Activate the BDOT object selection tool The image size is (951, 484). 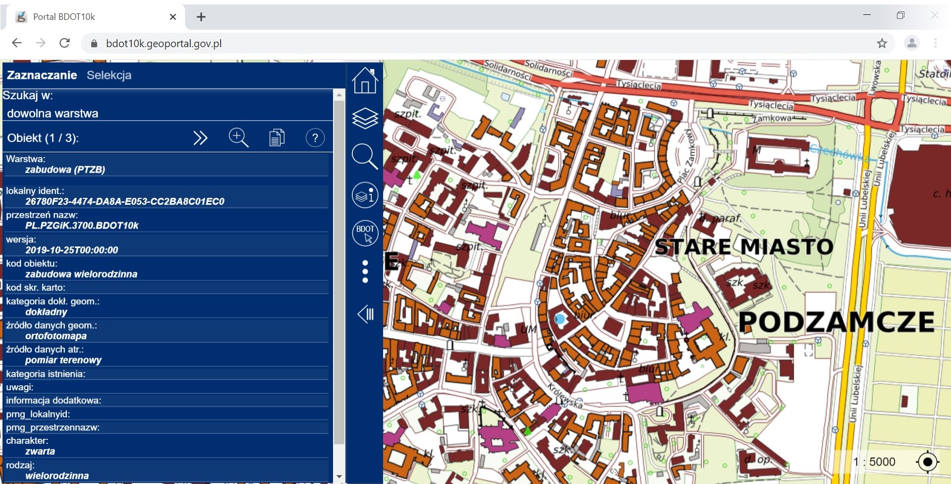click(365, 233)
